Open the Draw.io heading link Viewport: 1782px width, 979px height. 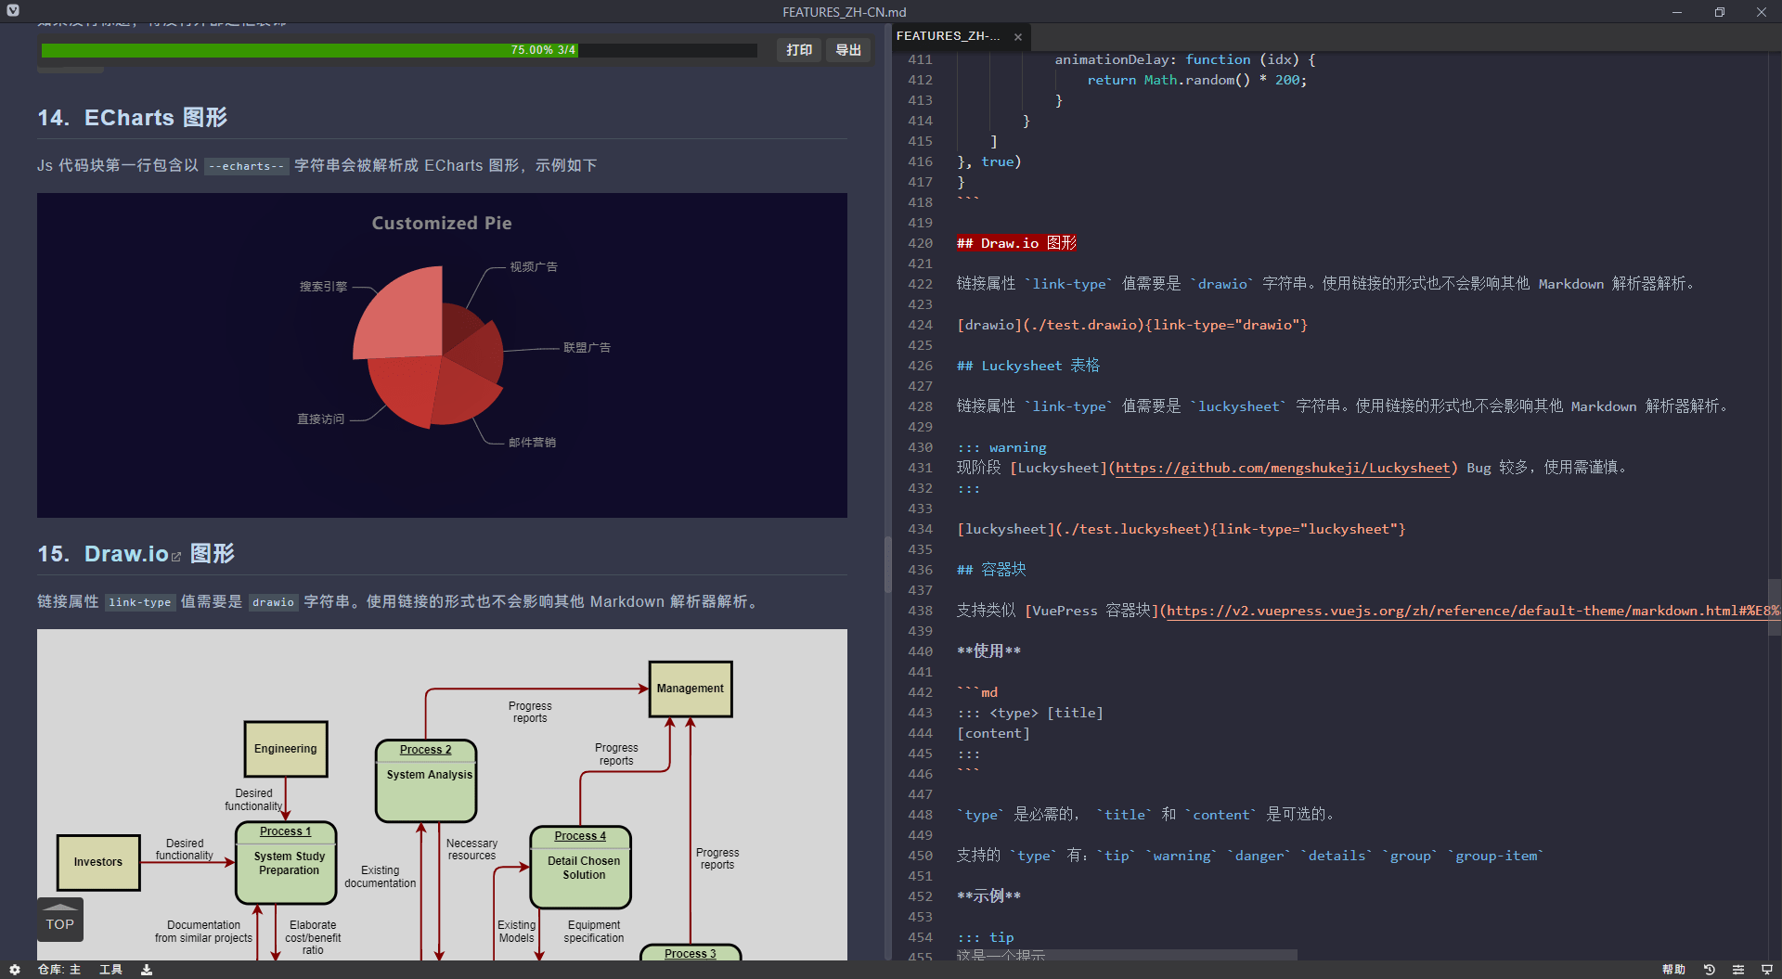[126, 554]
